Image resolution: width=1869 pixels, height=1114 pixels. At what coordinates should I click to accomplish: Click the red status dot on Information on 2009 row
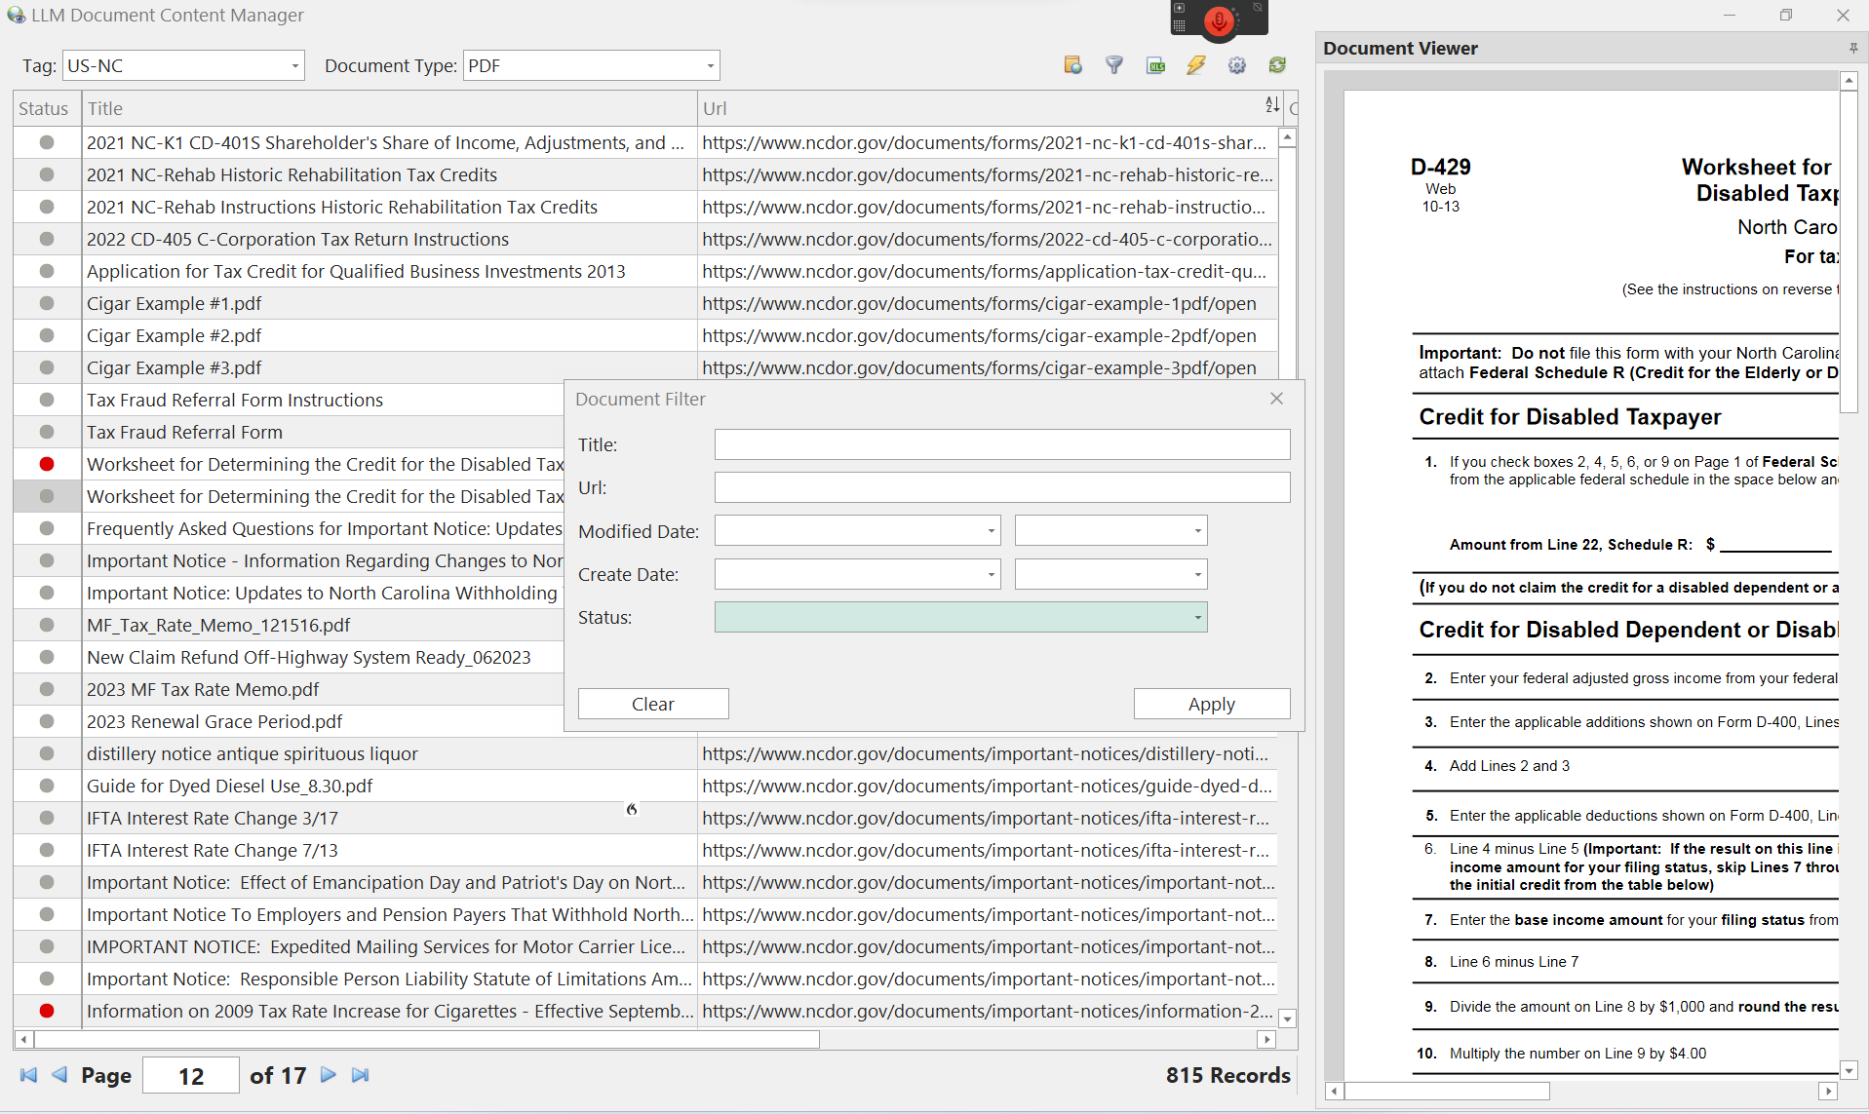[47, 1011]
